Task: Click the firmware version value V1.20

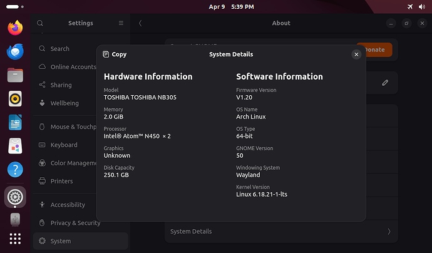Action: tap(244, 97)
